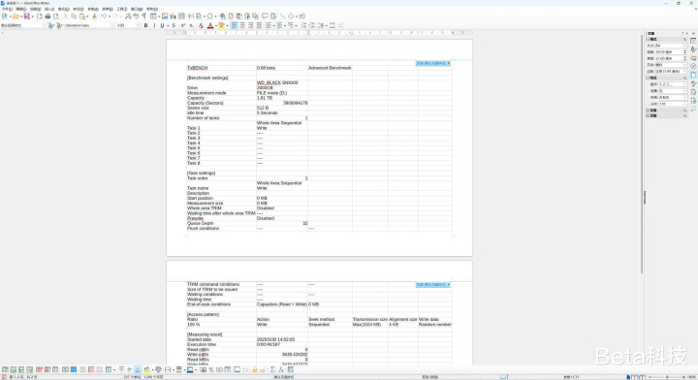Click the Insert Chart icon
698x380 pixels.
(173, 16)
